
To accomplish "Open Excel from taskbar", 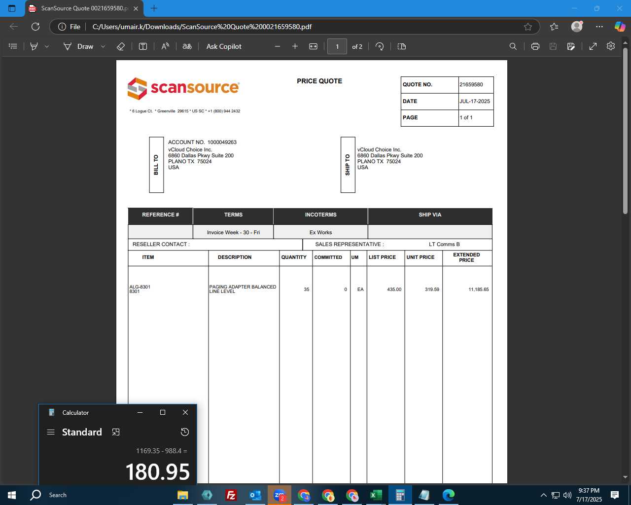I will (376, 495).
